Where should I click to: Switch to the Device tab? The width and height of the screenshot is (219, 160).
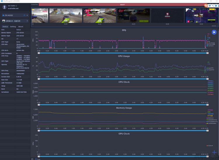pyautogui.click(x=5, y=27)
